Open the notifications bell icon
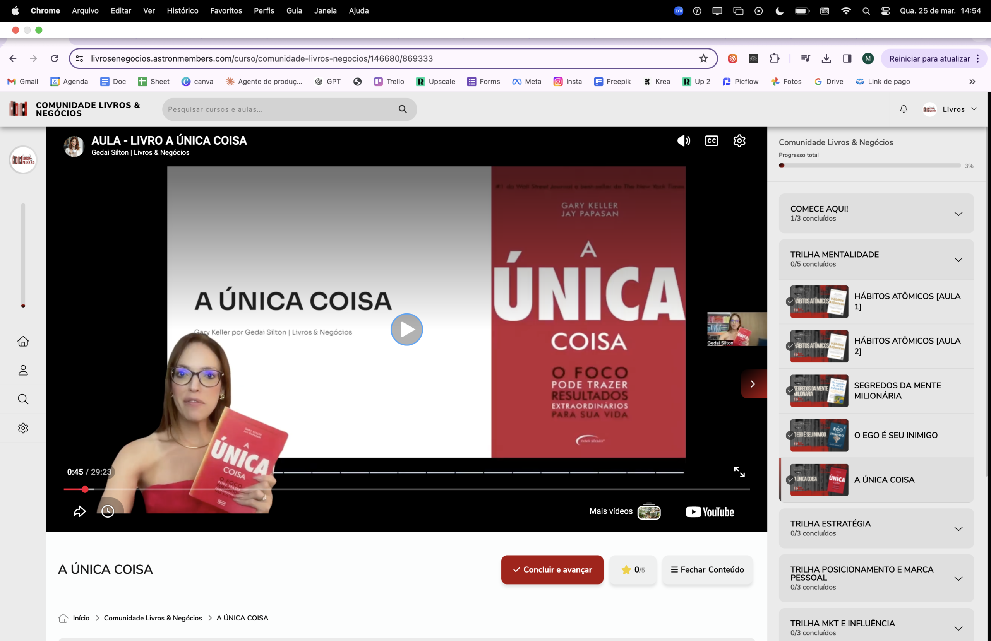The height and width of the screenshot is (641, 991). (x=904, y=109)
